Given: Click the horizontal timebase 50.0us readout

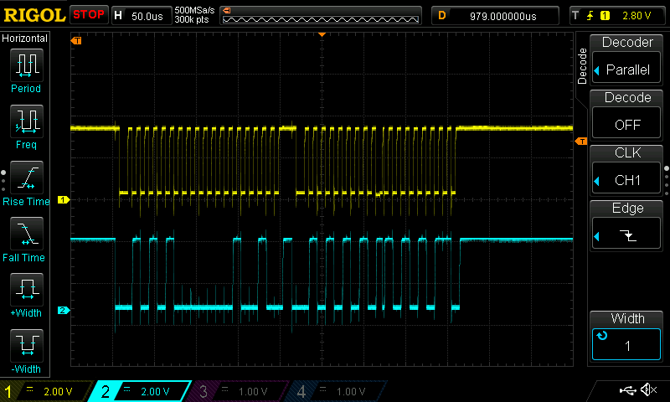Looking at the screenshot, I should [147, 16].
